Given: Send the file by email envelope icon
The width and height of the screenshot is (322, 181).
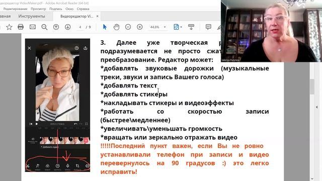Looking at the screenshot, I should 32,27.
